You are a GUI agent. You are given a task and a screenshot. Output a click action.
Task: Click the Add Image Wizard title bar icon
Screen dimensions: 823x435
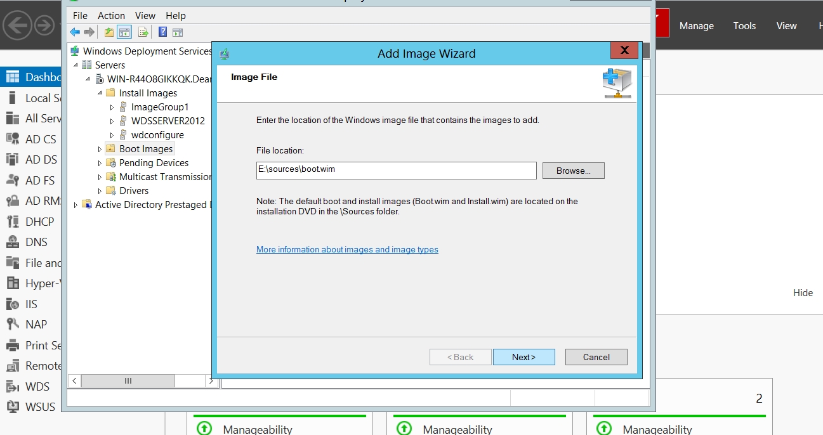pyautogui.click(x=225, y=54)
